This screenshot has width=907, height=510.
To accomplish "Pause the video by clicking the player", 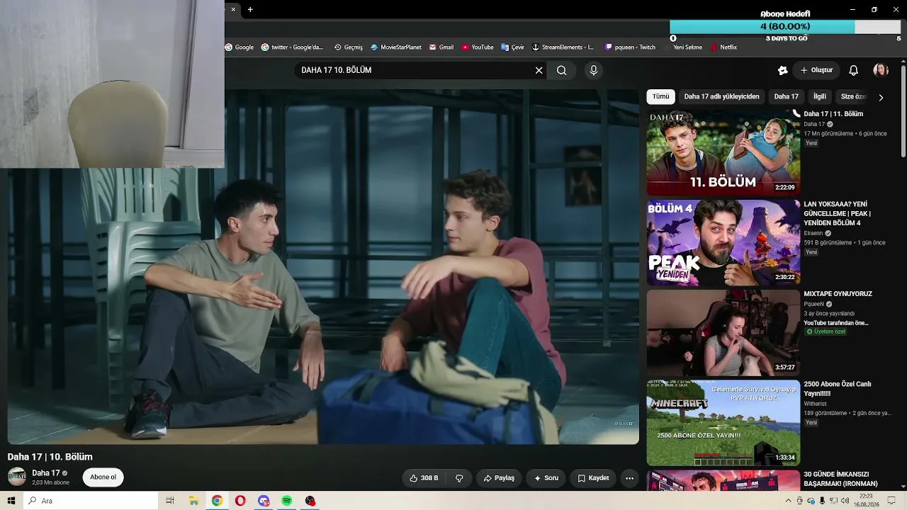I will 323,266.
